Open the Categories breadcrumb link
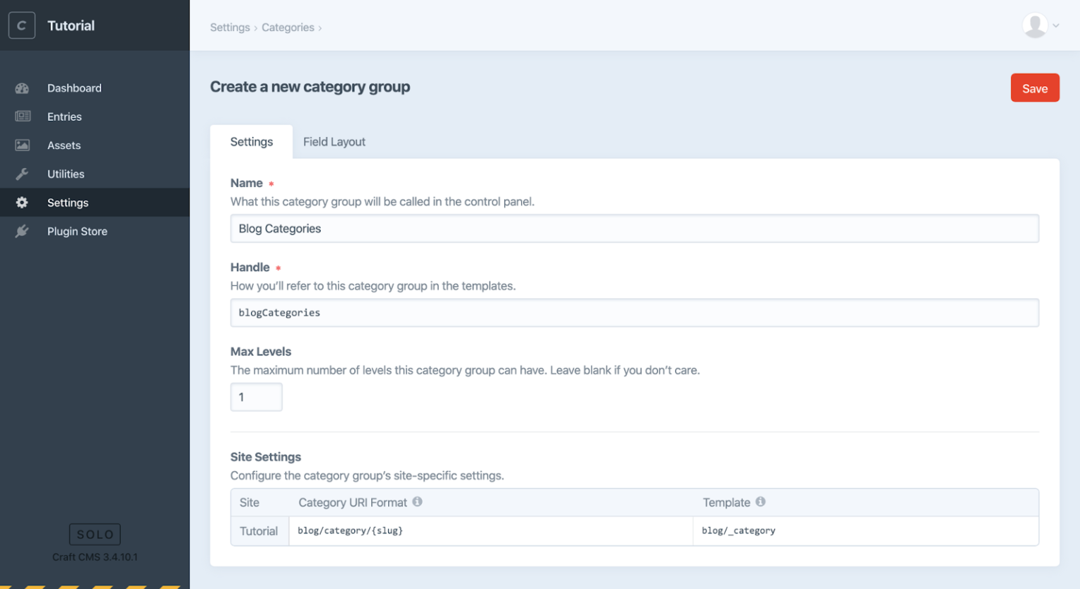Image resolution: width=1080 pixels, height=589 pixels. 288,27
